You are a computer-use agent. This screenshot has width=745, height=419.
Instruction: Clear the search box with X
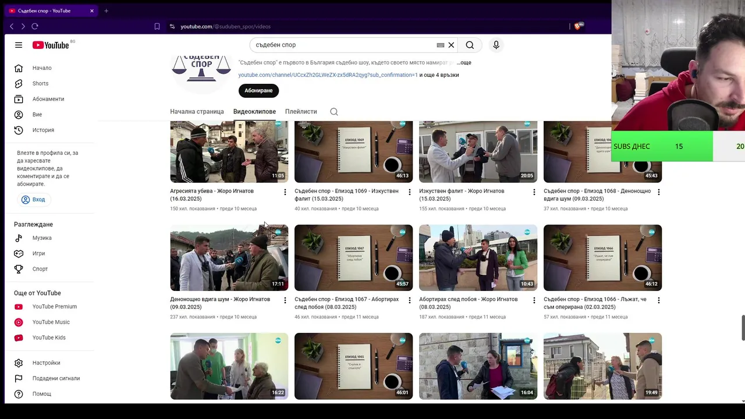pyautogui.click(x=451, y=45)
